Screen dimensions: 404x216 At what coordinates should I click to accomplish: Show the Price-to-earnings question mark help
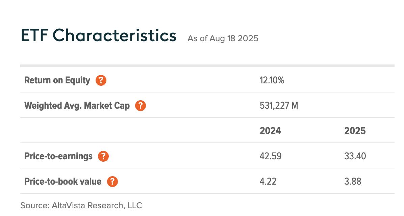(x=103, y=156)
